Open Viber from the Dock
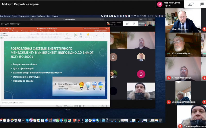The height and width of the screenshot is (128, 206). coord(31,120)
